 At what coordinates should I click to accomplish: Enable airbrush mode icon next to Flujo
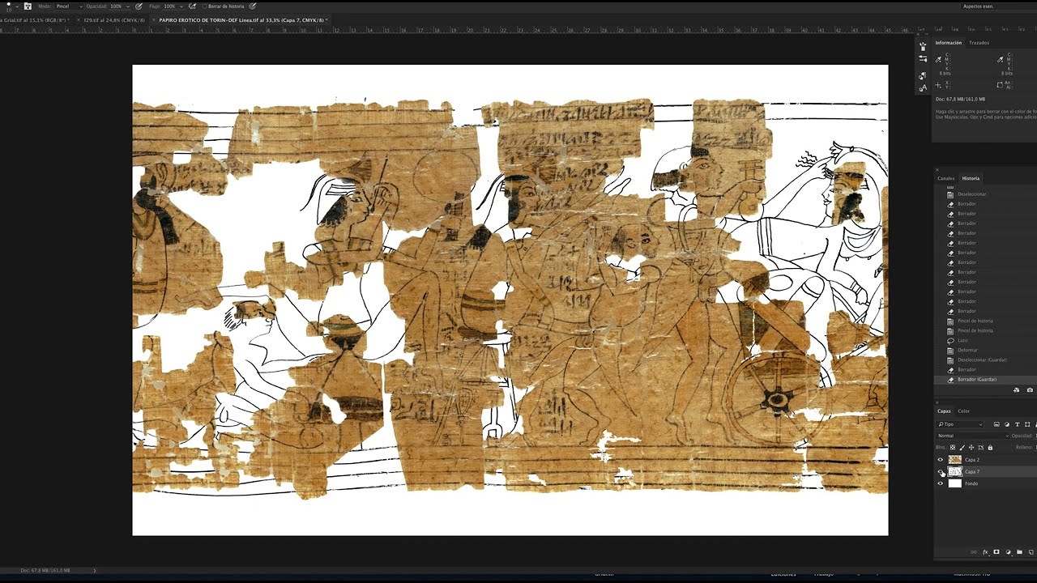(x=192, y=6)
